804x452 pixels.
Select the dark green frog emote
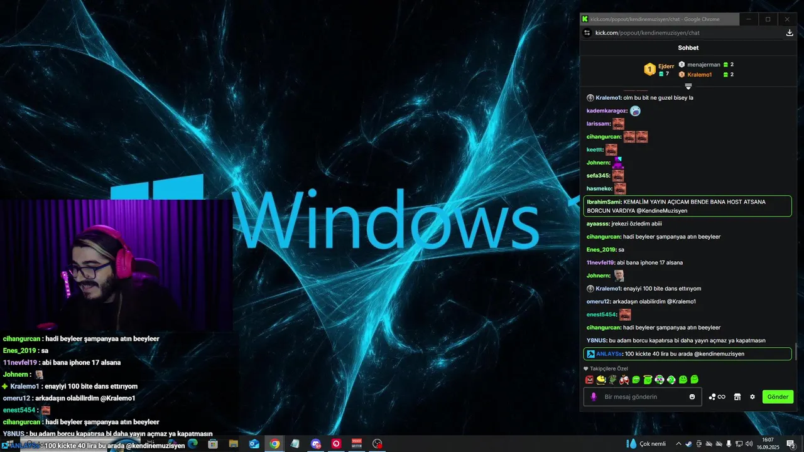point(612,379)
